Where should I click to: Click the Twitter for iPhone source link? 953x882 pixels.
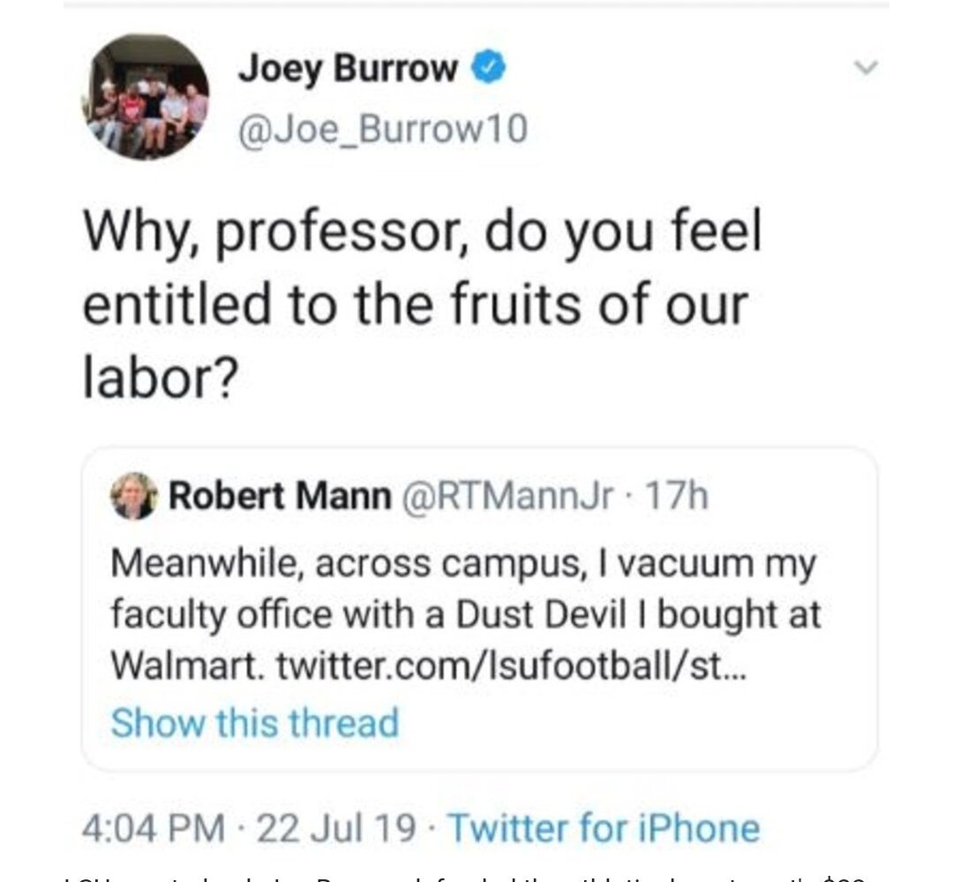[x=604, y=828]
